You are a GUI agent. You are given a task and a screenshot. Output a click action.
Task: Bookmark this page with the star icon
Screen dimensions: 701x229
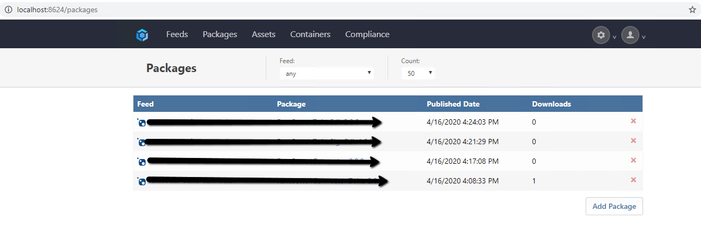(692, 10)
